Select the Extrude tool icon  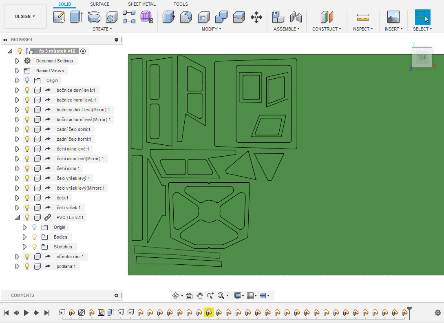click(x=76, y=17)
